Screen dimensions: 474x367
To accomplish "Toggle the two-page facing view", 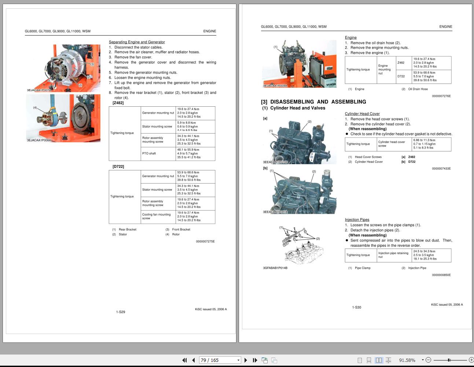I will [x=380, y=360].
